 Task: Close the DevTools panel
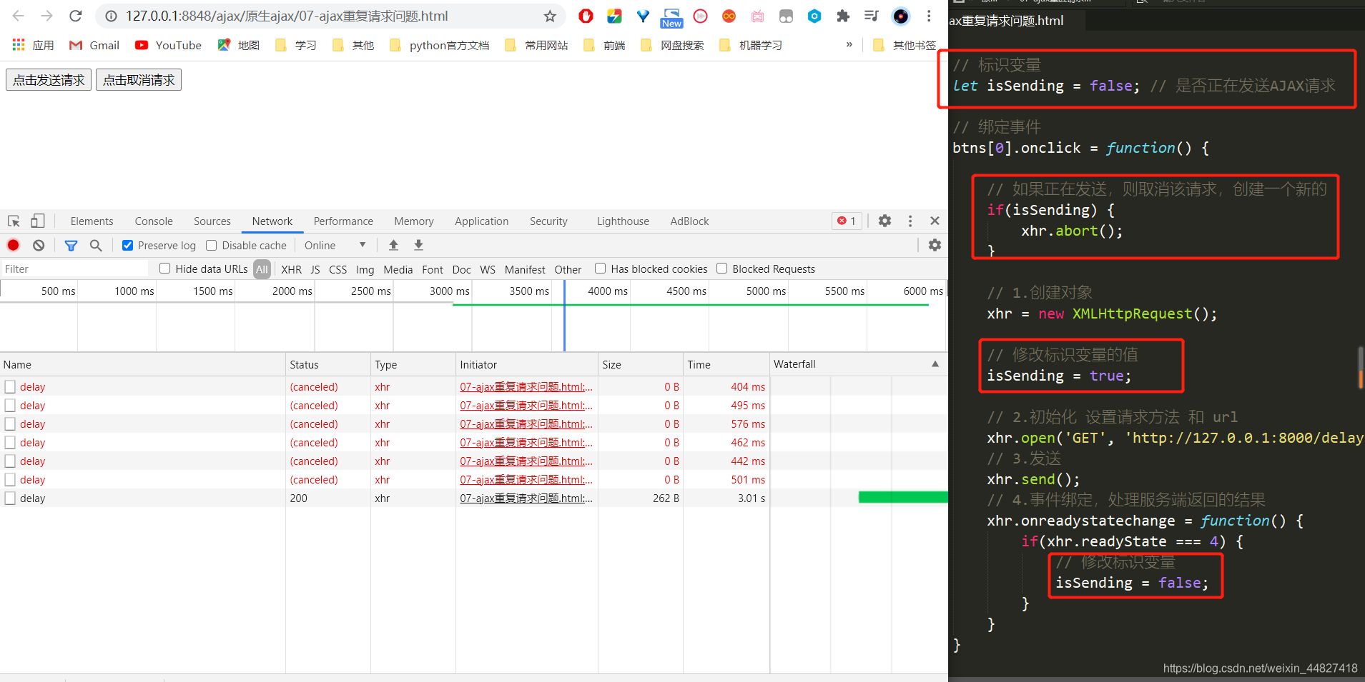pos(935,221)
